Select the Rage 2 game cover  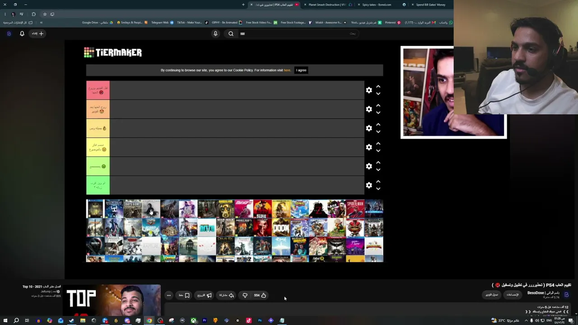336,209
